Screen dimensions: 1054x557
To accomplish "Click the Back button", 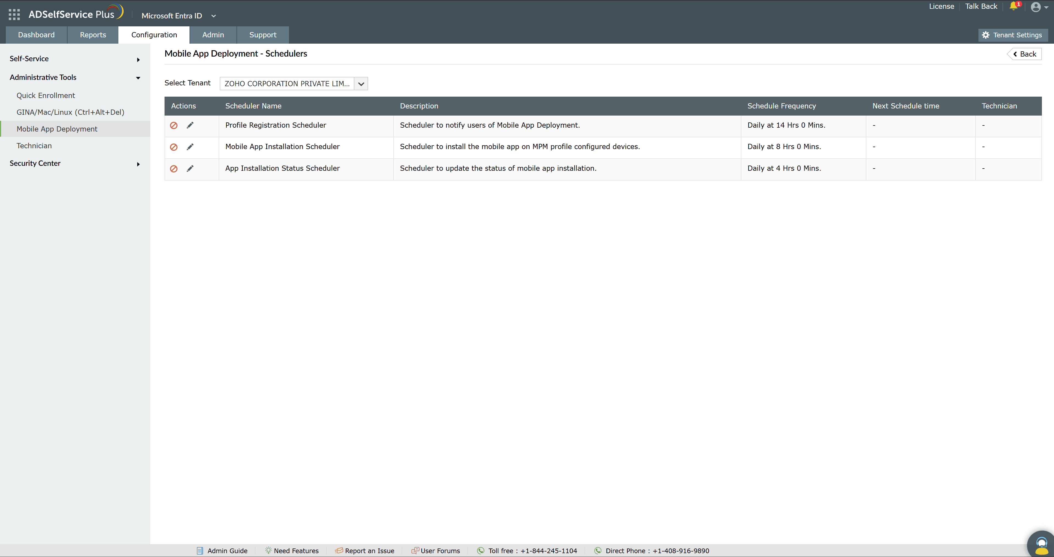I will click(1024, 54).
